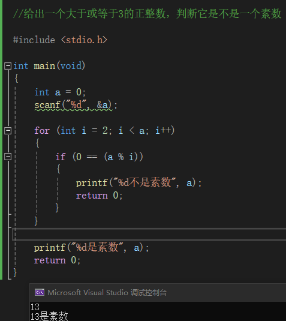286x321 pixels.
Task: Click the for keyword in the loop
Action: [42, 131]
